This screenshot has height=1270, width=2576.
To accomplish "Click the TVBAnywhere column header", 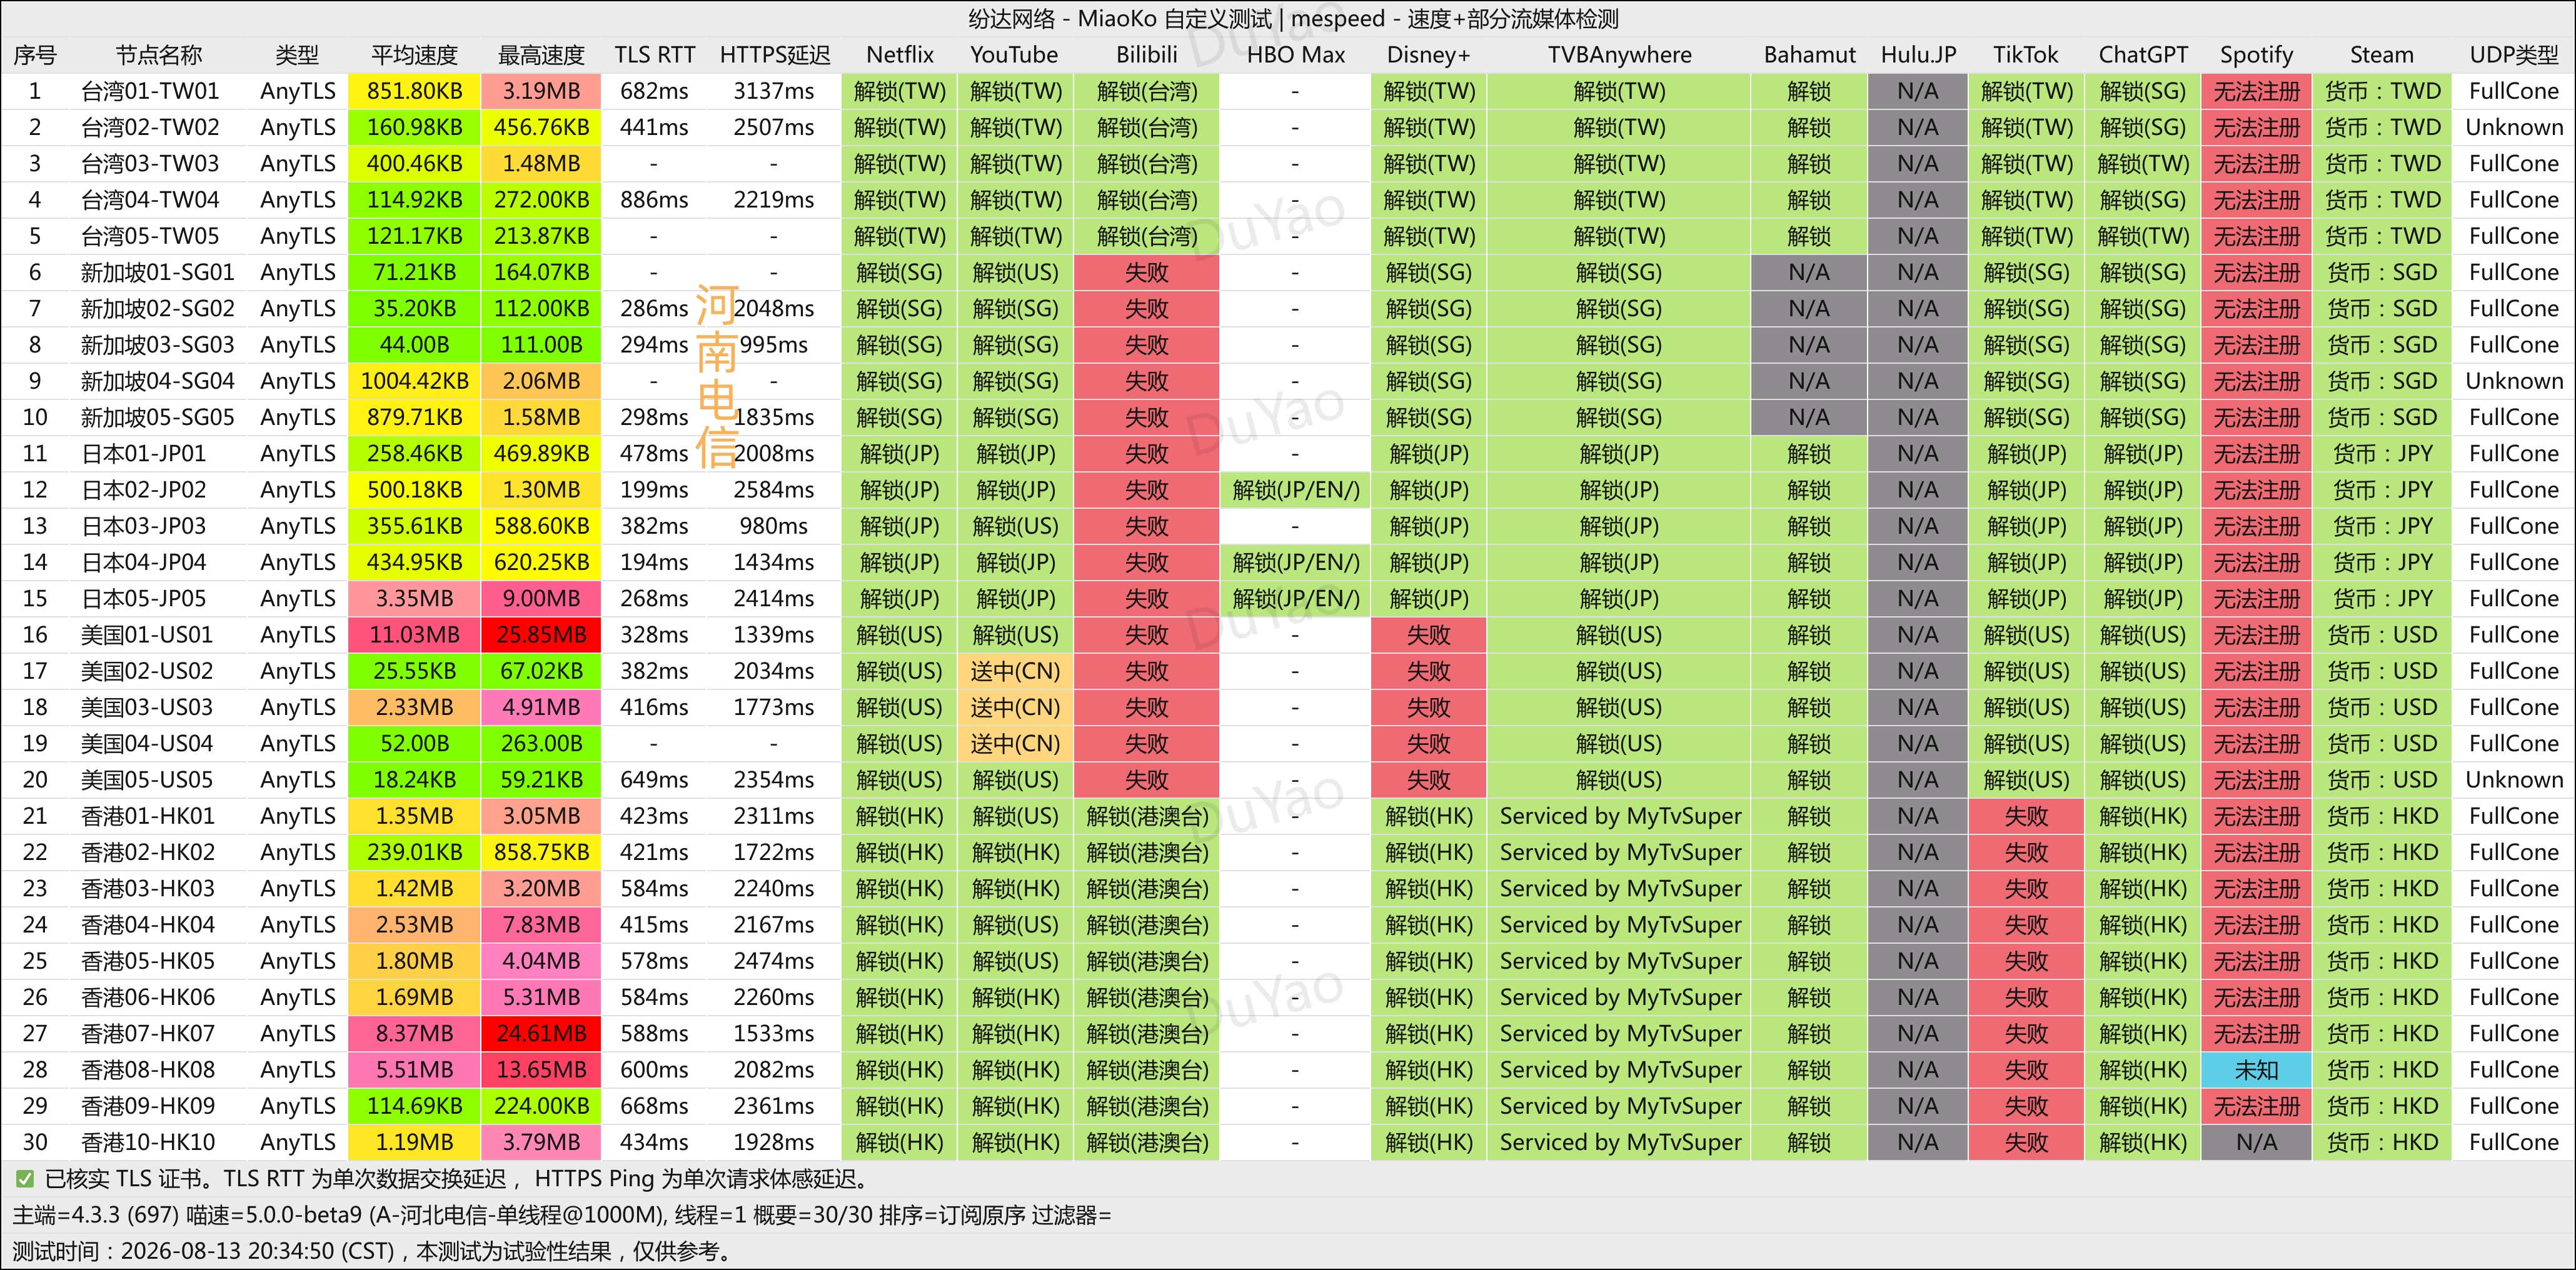I will tap(1620, 55).
